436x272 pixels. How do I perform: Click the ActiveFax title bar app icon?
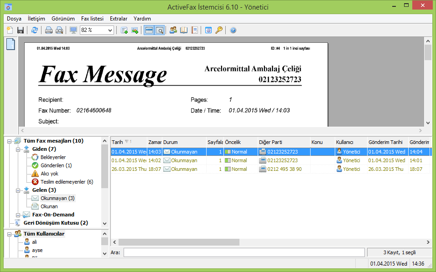(8, 7)
